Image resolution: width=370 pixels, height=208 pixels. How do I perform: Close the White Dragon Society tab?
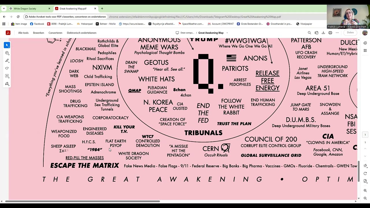(x=49, y=9)
